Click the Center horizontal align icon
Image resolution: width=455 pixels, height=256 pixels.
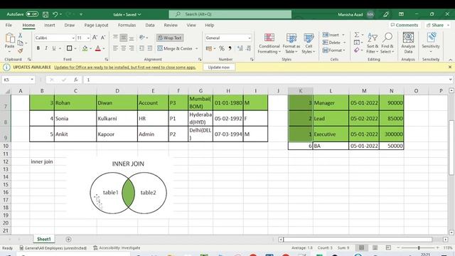click(x=124, y=48)
